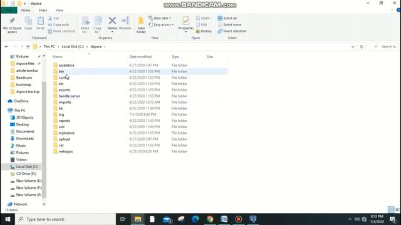Click the taskbar search box
Screen dimensions: 401x225
[x=65, y=219]
